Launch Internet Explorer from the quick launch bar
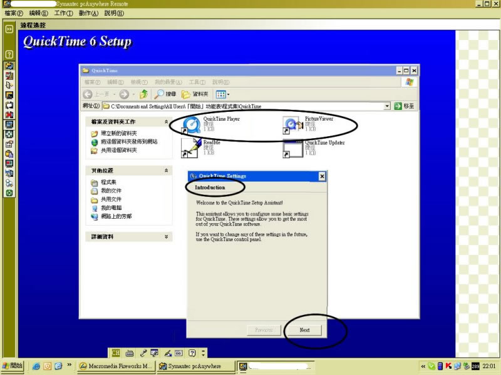The height and width of the screenshot is (375, 501). tap(36, 366)
